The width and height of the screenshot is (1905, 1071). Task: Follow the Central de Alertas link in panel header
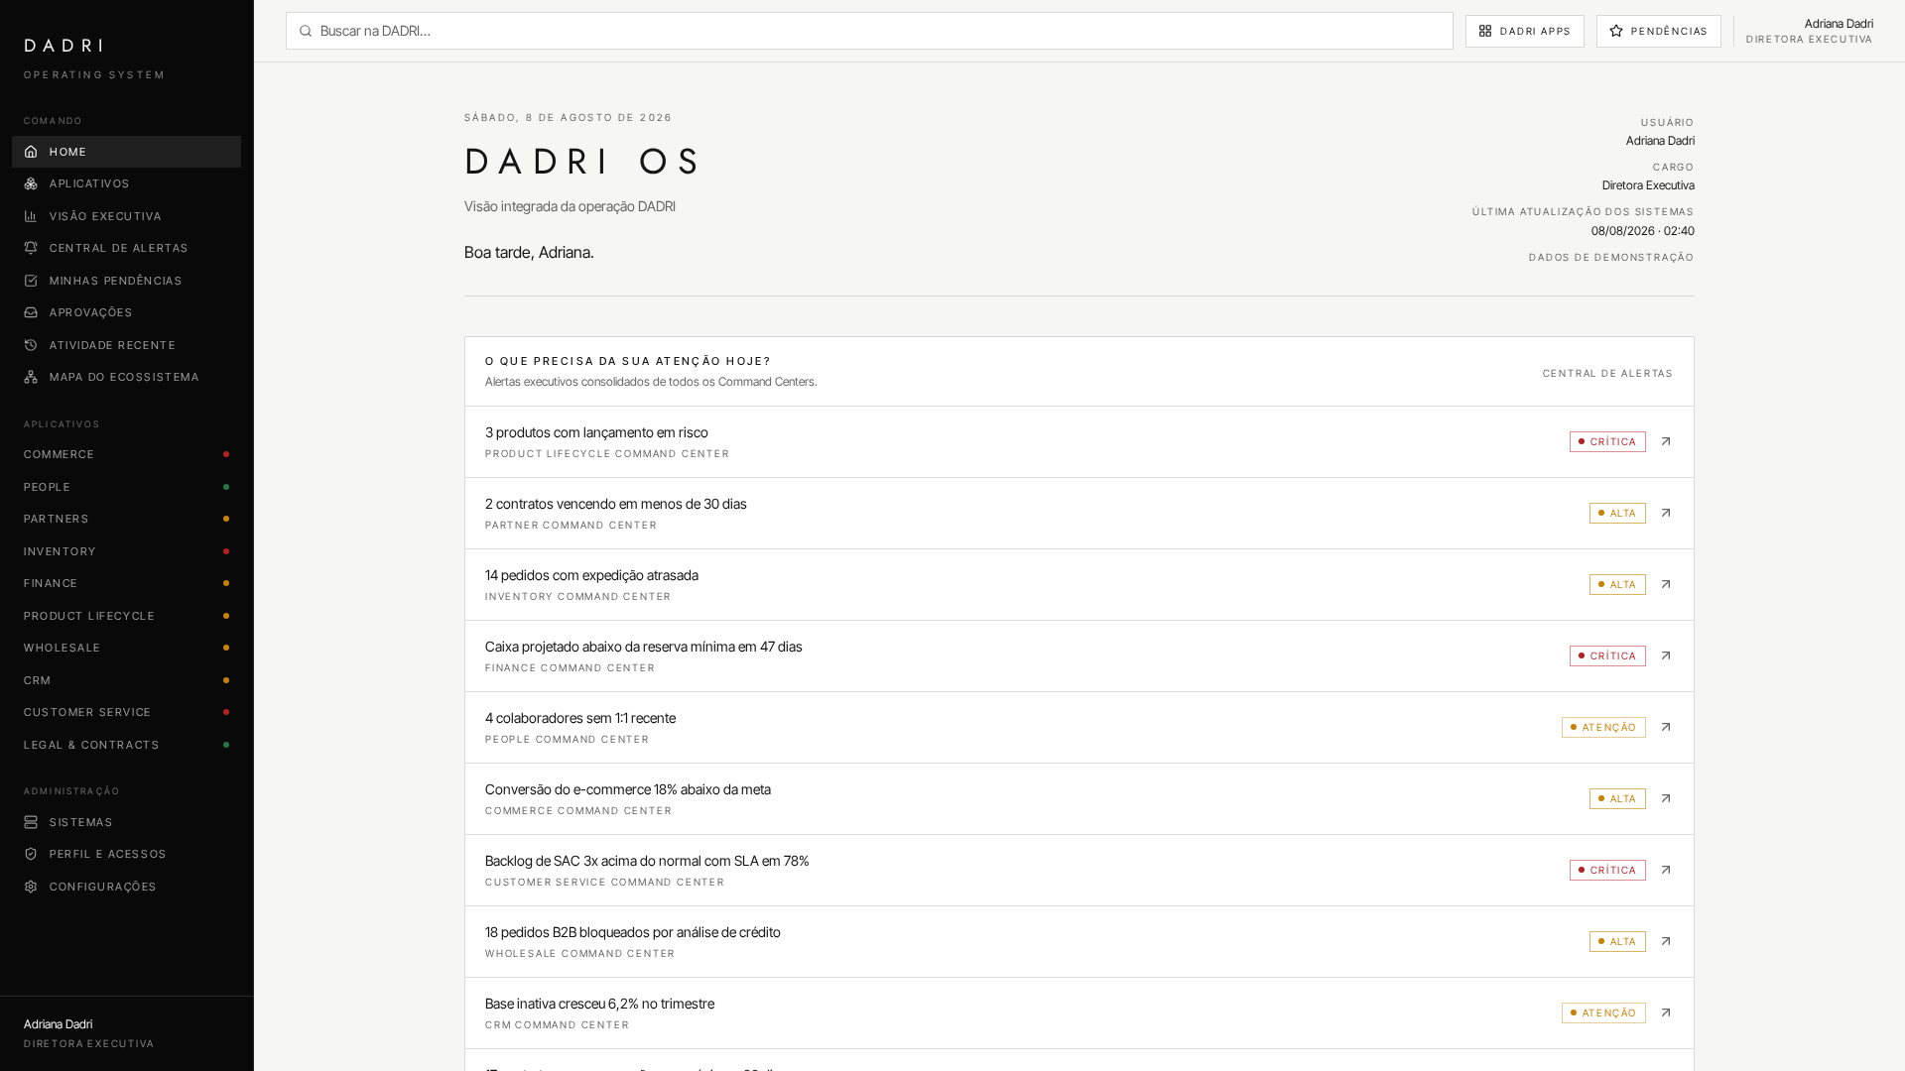(x=1607, y=373)
